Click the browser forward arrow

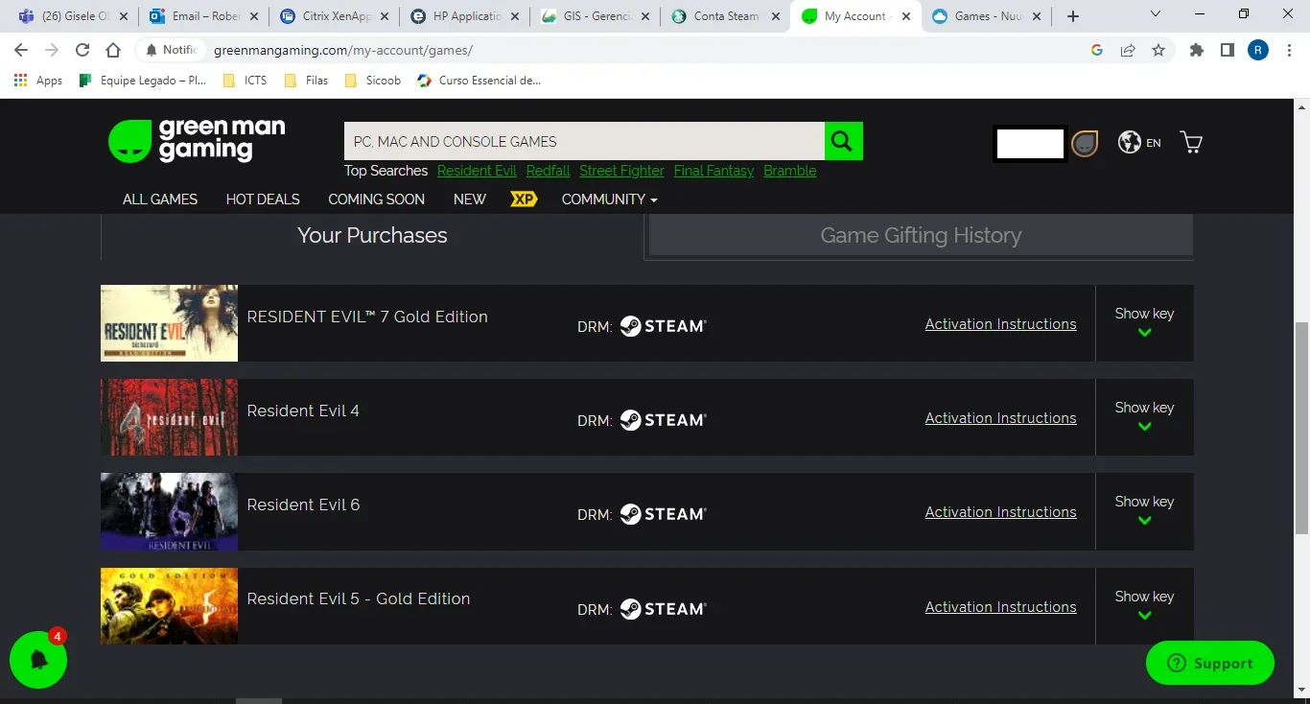52,50
